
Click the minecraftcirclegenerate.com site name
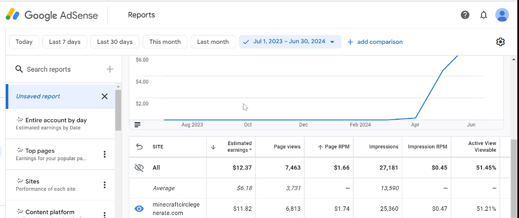(x=176, y=209)
